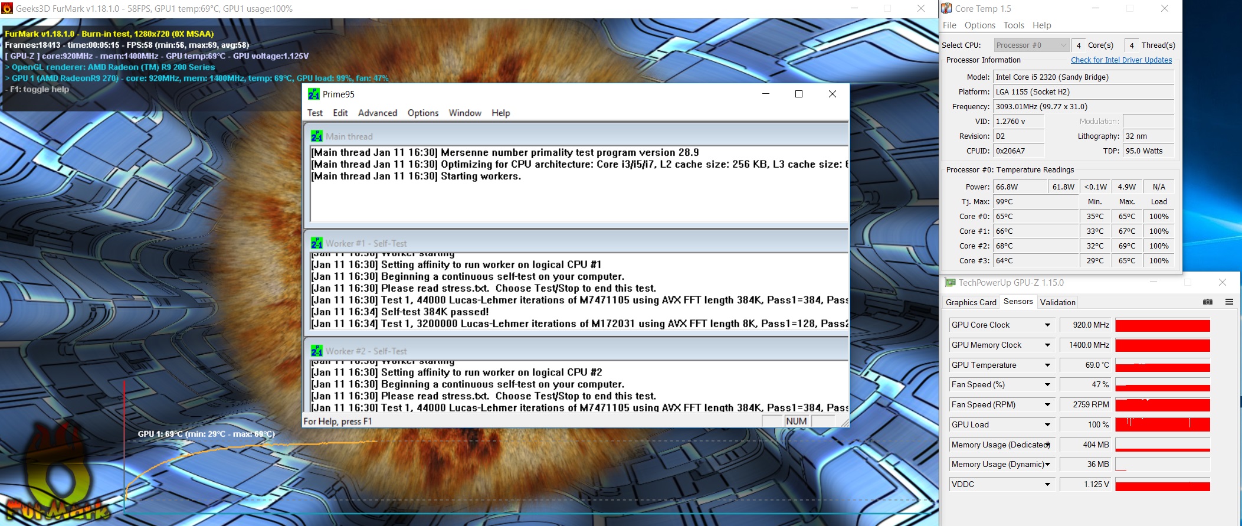Open the Options menu in Prime95
The image size is (1242, 526).
tap(423, 113)
